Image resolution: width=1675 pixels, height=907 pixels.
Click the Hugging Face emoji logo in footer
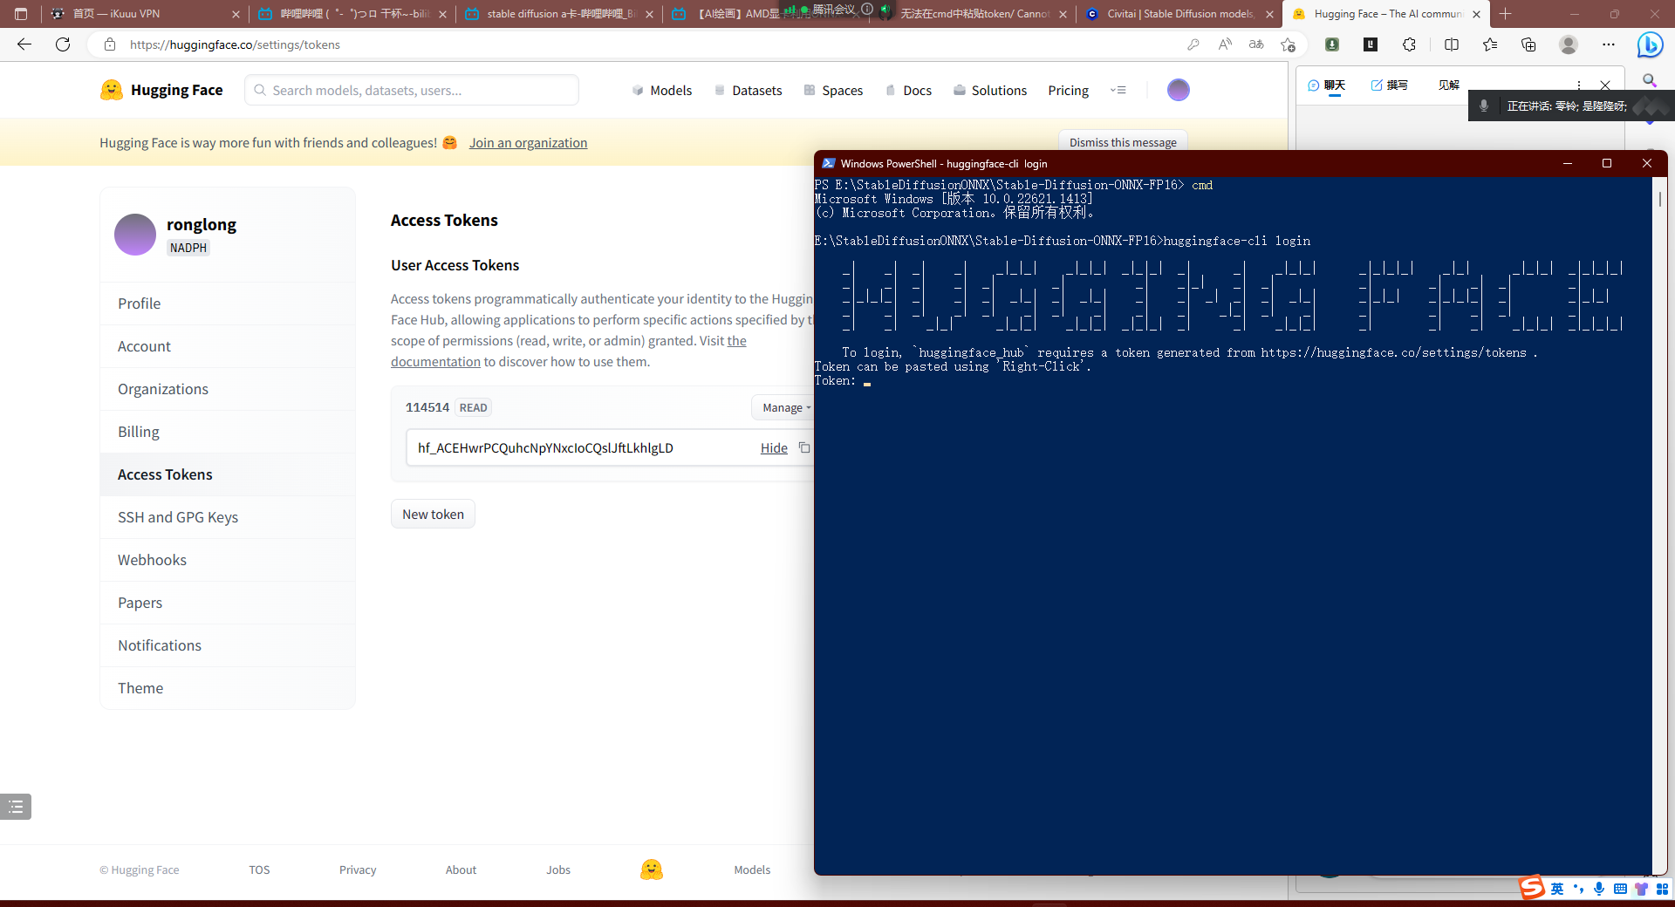coord(651,869)
